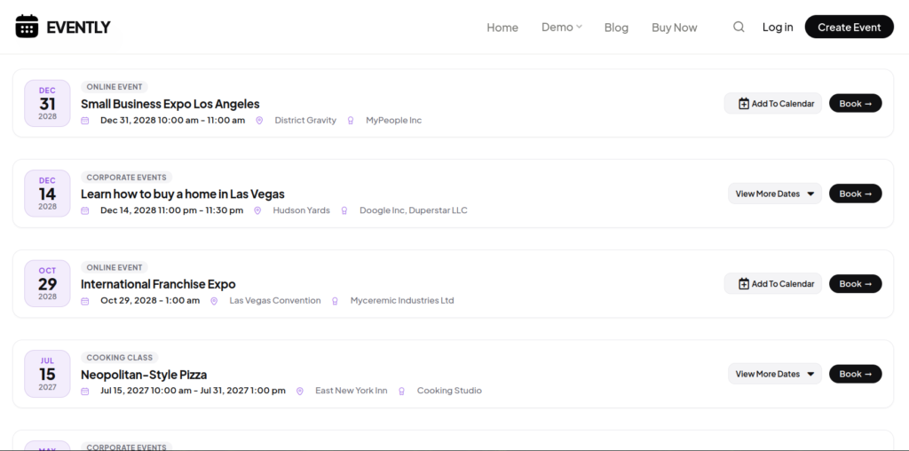Click Doogle Inc, Duperstar LLC text

point(414,210)
